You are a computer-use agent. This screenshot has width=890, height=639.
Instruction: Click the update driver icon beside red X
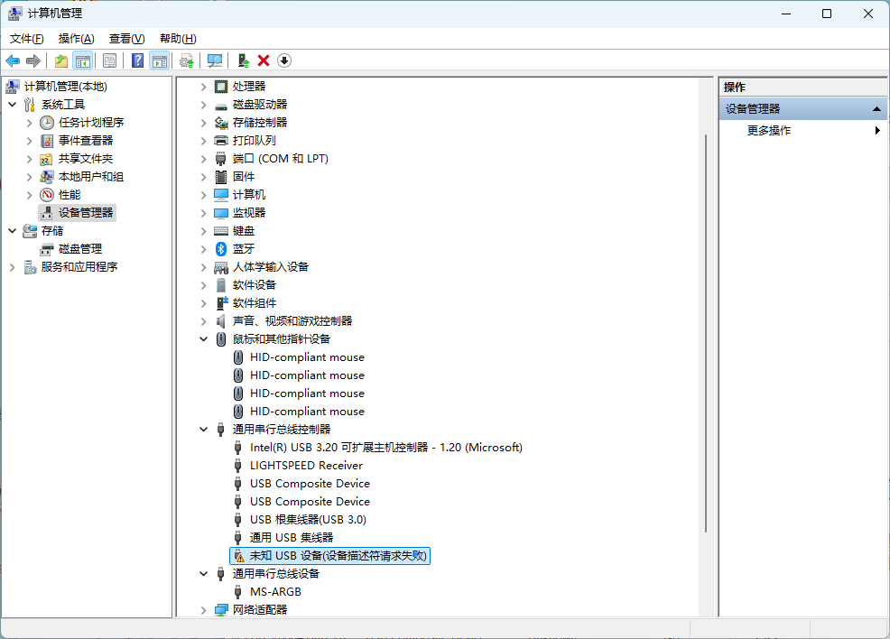pyautogui.click(x=243, y=60)
